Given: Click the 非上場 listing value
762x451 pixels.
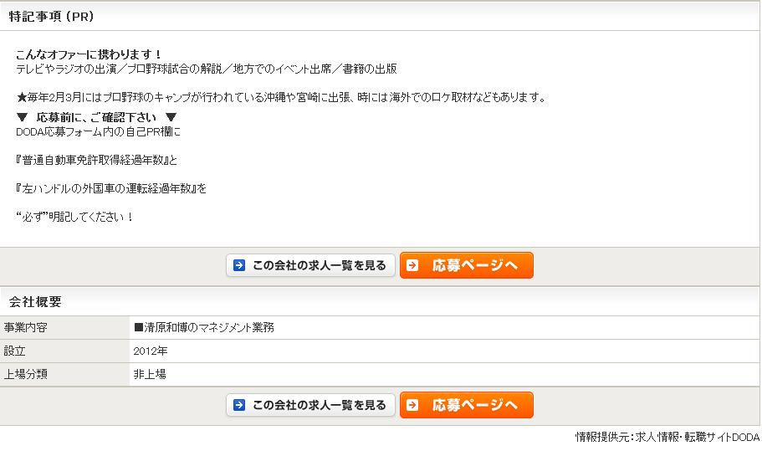Looking at the screenshot, I should [150, 375].
